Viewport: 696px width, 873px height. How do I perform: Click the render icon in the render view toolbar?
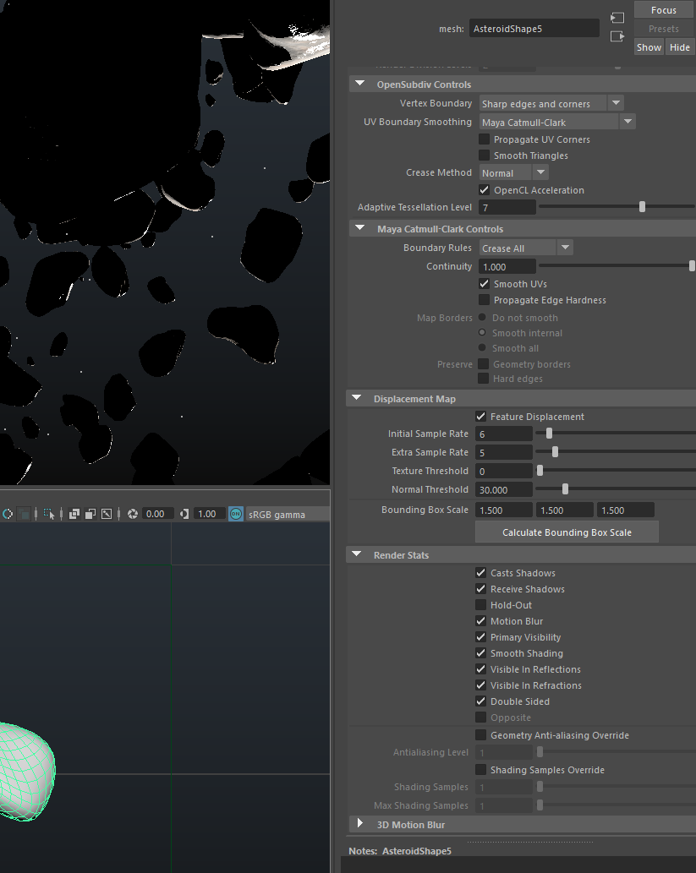(x=8, y=514)
